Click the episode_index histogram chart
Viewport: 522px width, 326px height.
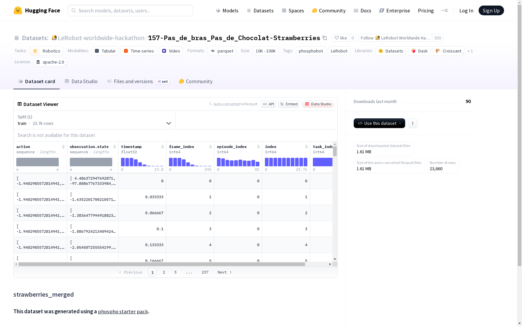(x=238, y=162)
